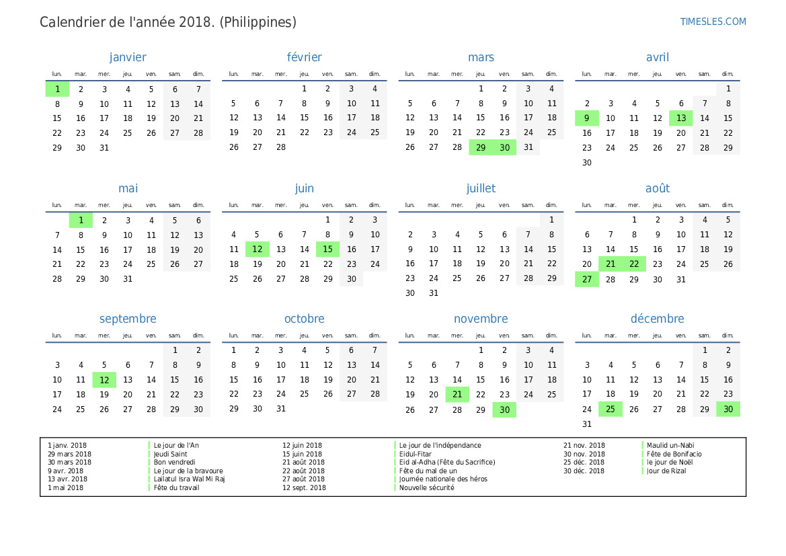This screenshot has width=786, height=556.
Task: Select highlighted January 1 holiday cell
Action: coord(57,89)
